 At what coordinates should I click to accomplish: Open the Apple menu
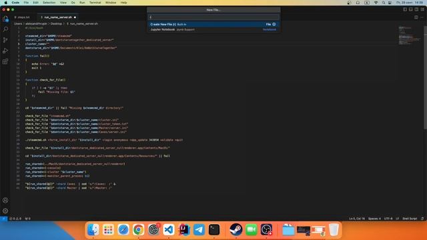click(x=6, y=3)
